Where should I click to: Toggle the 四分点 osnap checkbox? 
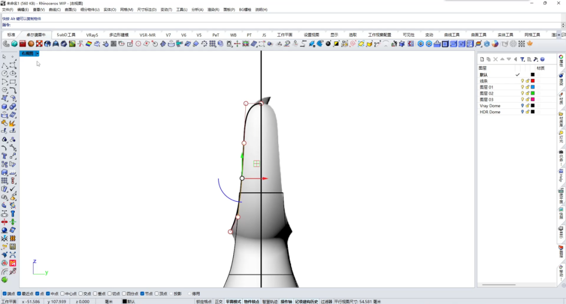pyautogui.click(x=124, y=294)
